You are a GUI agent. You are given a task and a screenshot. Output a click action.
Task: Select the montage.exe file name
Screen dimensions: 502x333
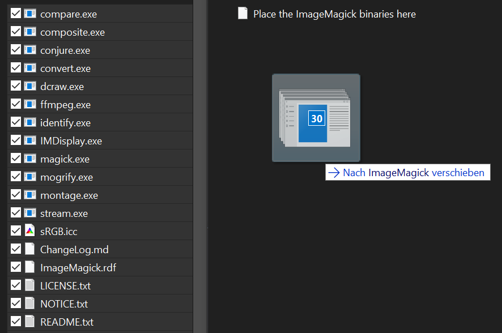coord(69,195)
